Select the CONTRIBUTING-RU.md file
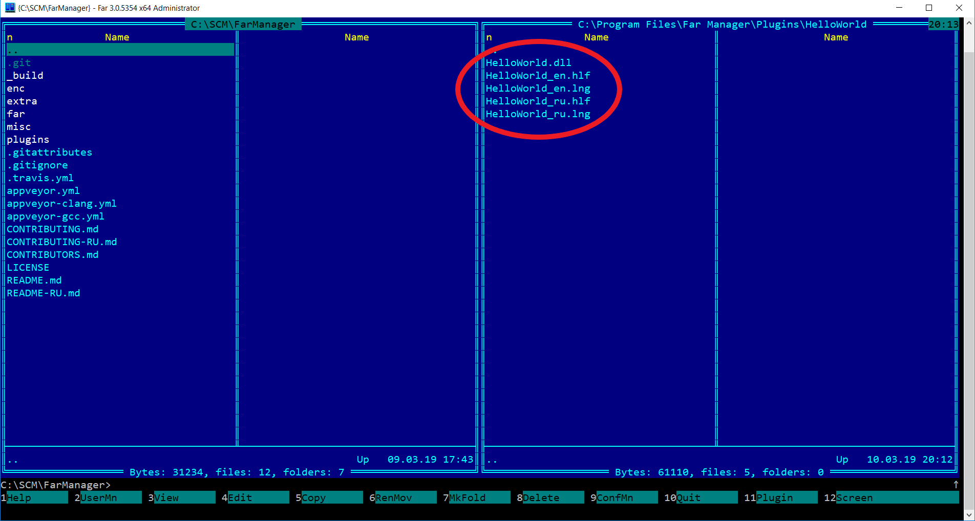Viewport: 975px width, 521px height. [62, 242]
